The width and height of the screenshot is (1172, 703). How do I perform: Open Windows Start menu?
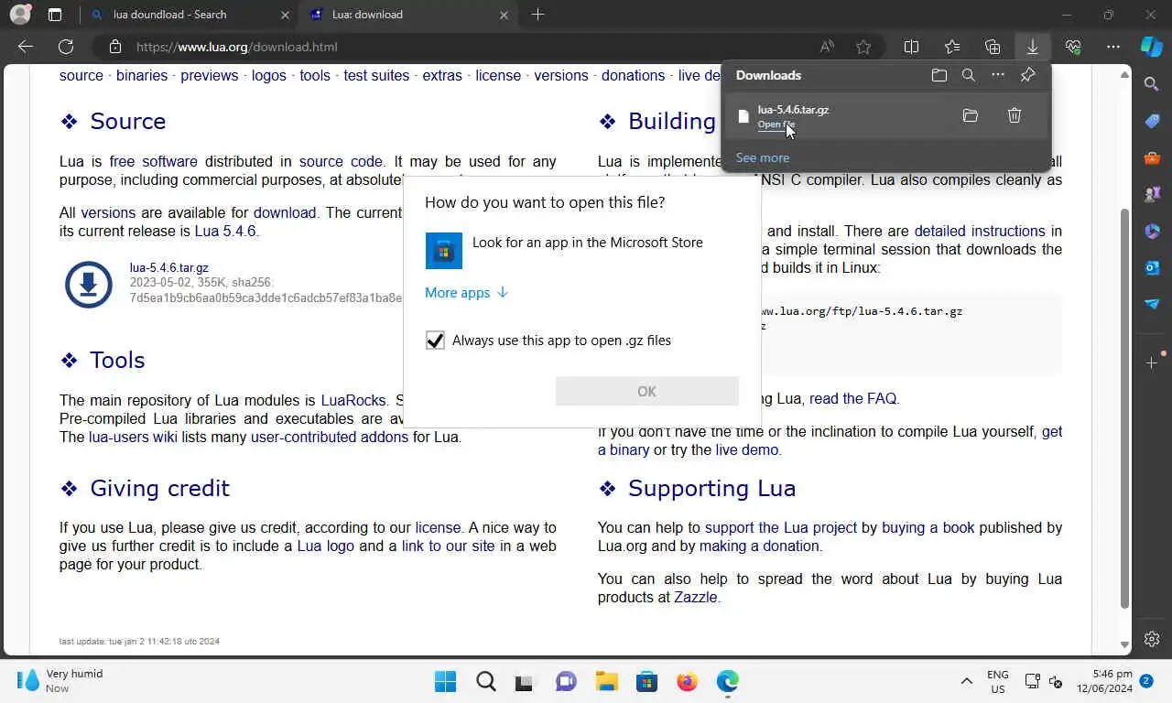pyautogui.click(x=446, y=681)
